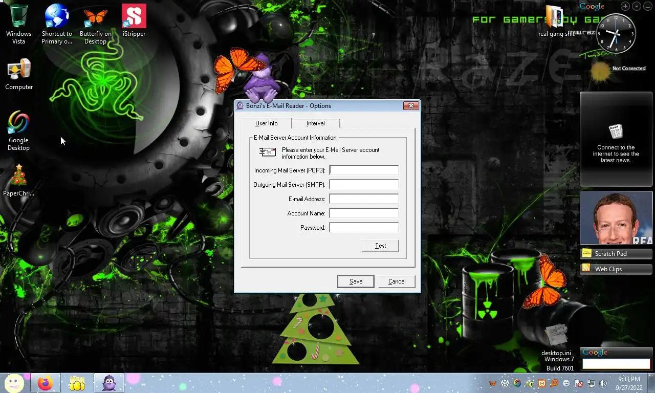The height and width of the screenshot is (393, 655).
Task: Click the Incoming Mail Server (POP3) field
Action: pos(364,170)
